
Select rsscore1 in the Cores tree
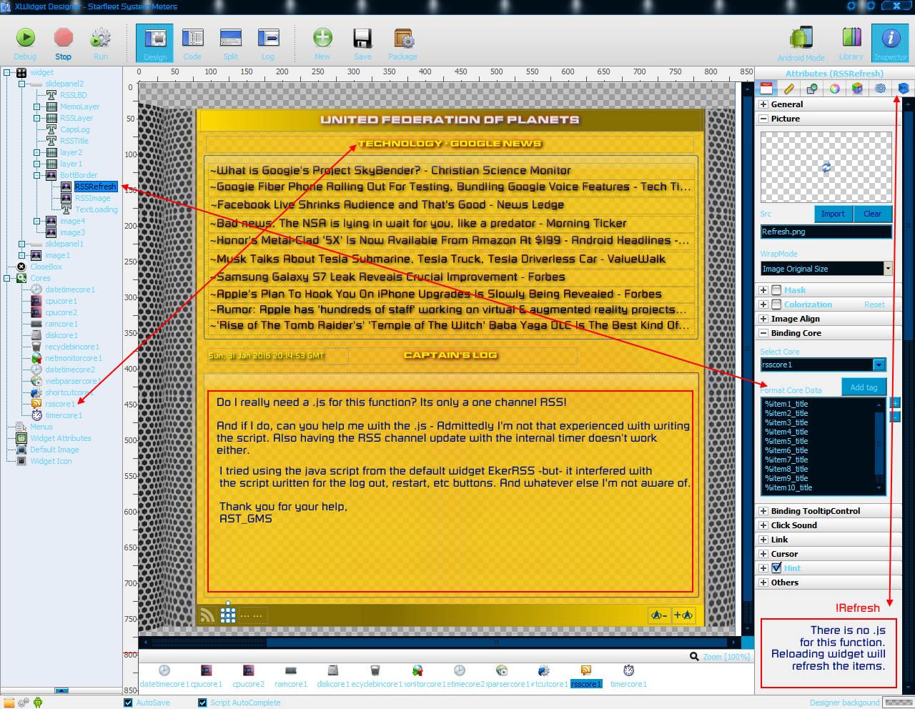point(60,404)
